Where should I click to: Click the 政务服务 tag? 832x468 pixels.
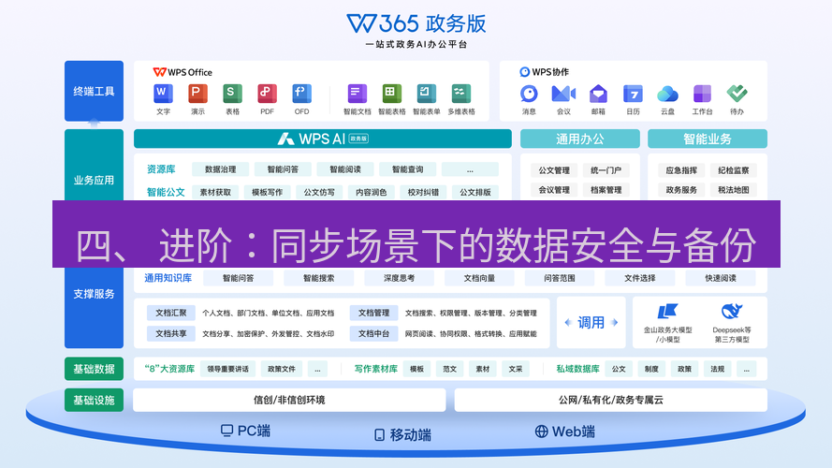pyautogui.click(x=681, y=190)
